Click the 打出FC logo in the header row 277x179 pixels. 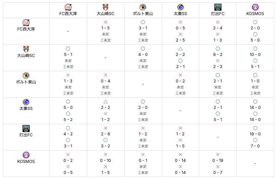coord(218,7)
